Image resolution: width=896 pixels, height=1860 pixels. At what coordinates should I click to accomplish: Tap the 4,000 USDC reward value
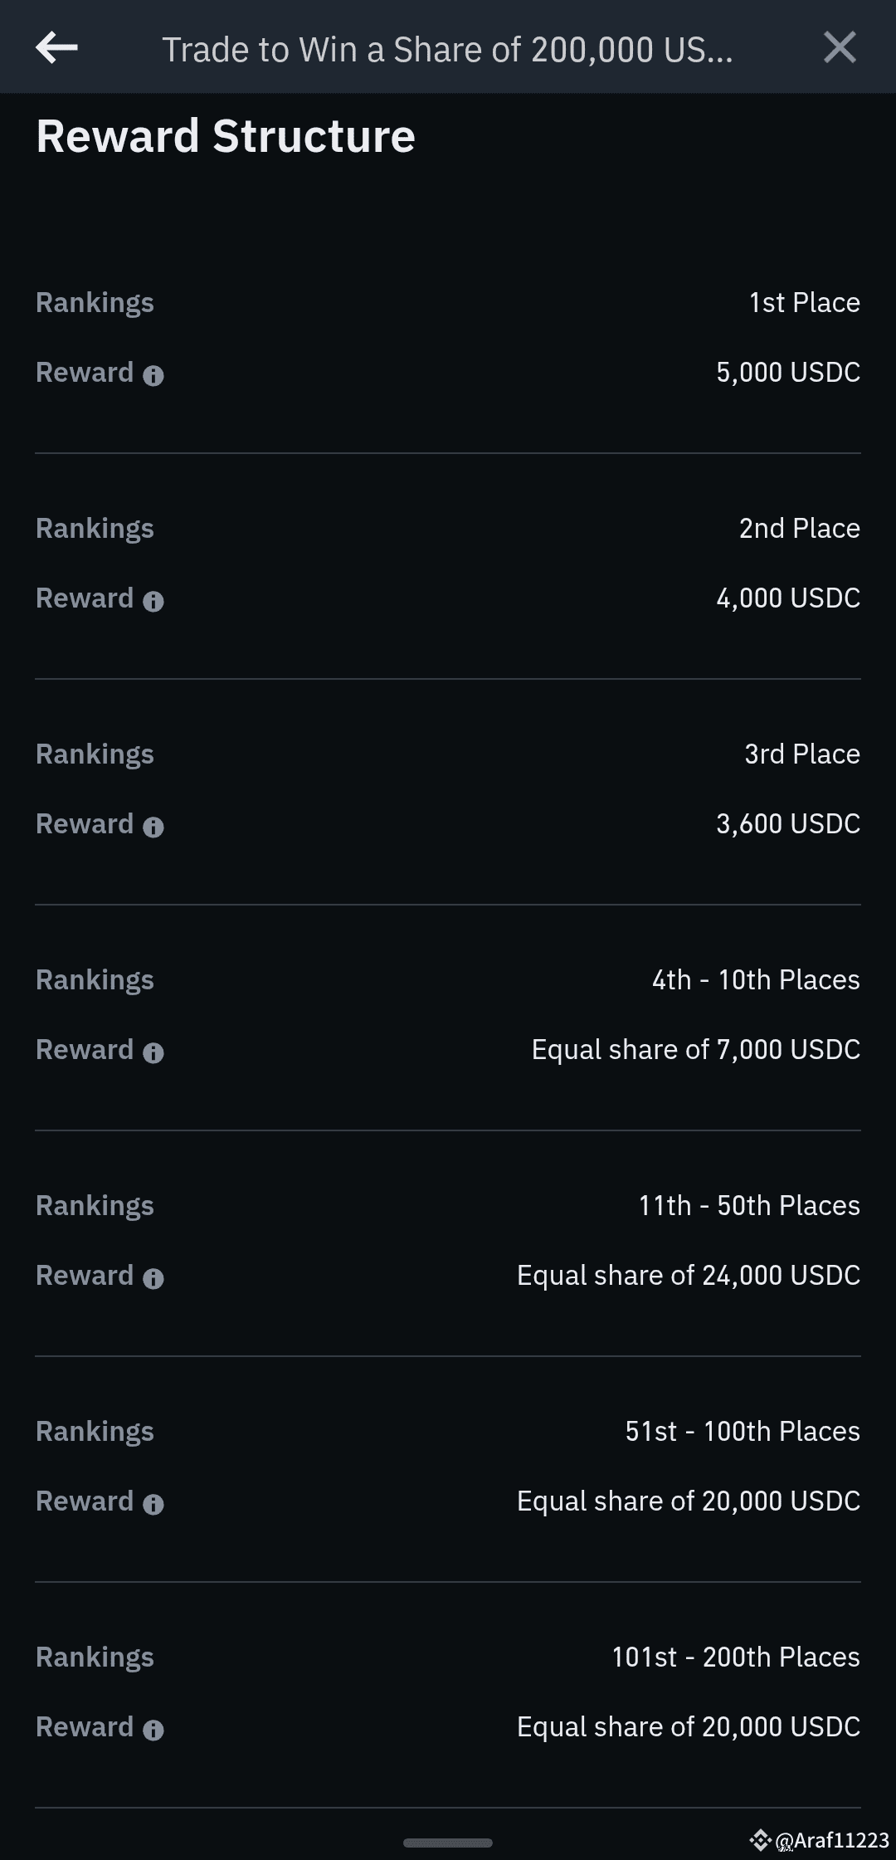tap(787, 598)
